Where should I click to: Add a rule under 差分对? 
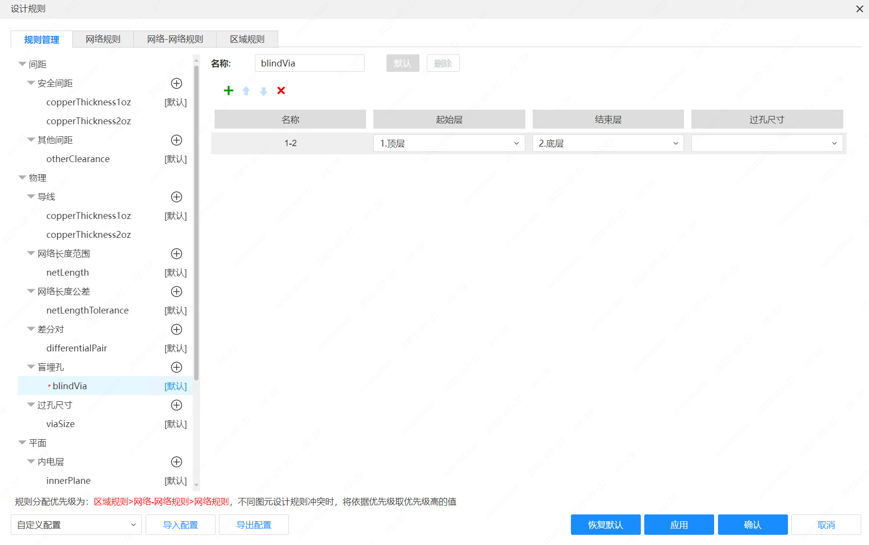click(176, 329)
